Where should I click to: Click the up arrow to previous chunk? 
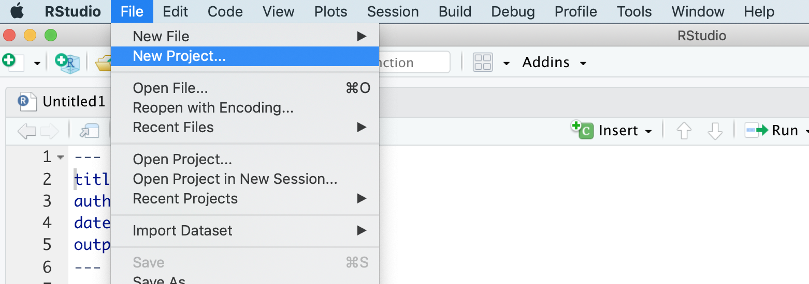684,131
